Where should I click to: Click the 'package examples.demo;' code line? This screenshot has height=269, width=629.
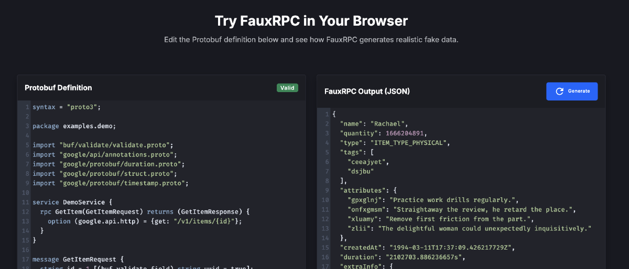point(74,126)
